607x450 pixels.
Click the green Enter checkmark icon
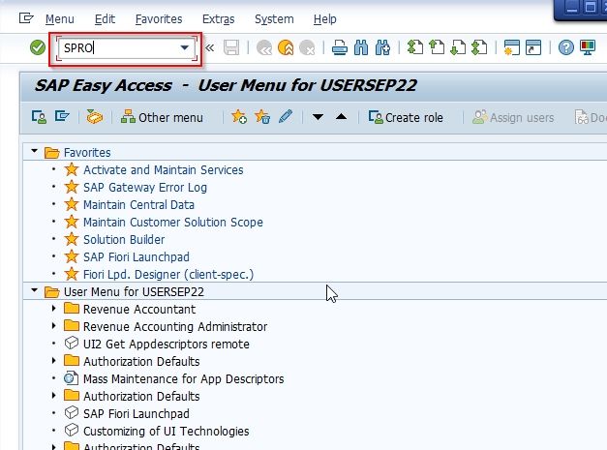tap(38, 48)
